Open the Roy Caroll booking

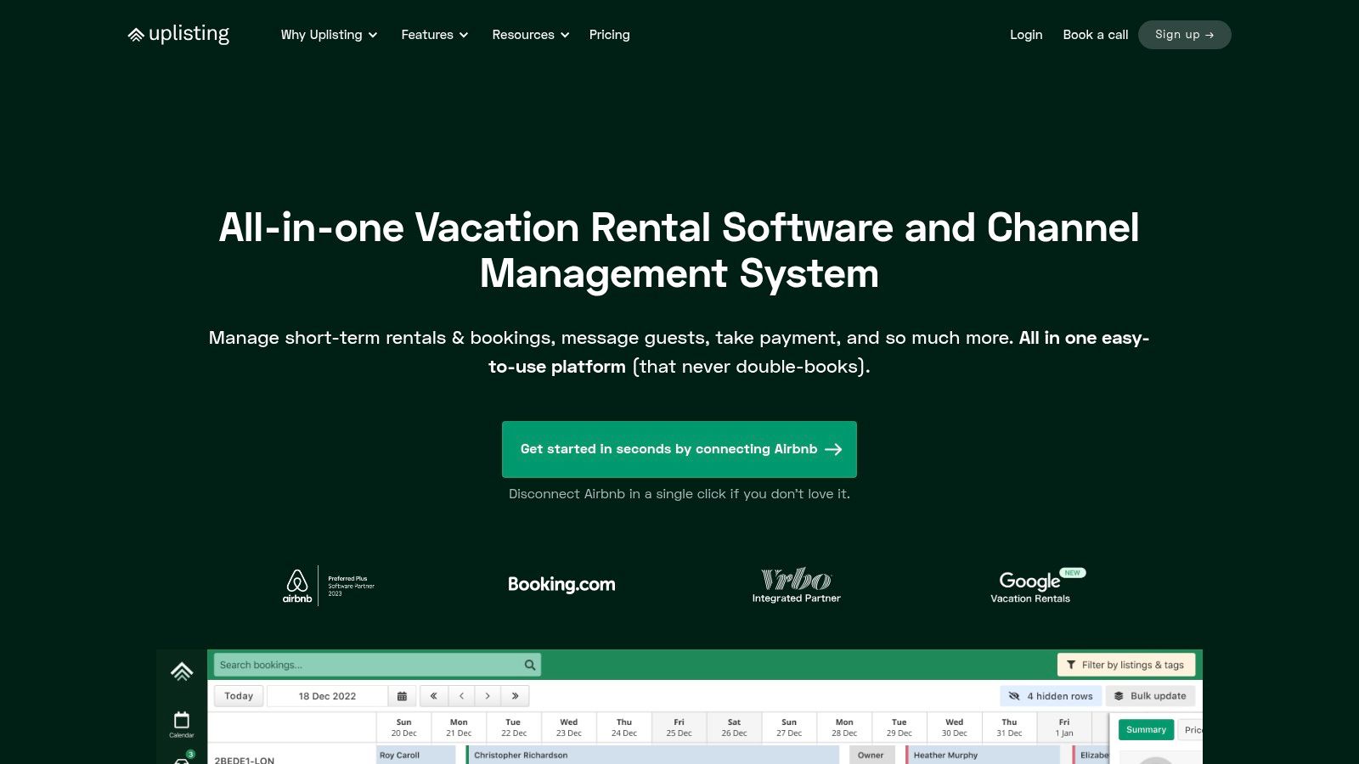(416, 755)
